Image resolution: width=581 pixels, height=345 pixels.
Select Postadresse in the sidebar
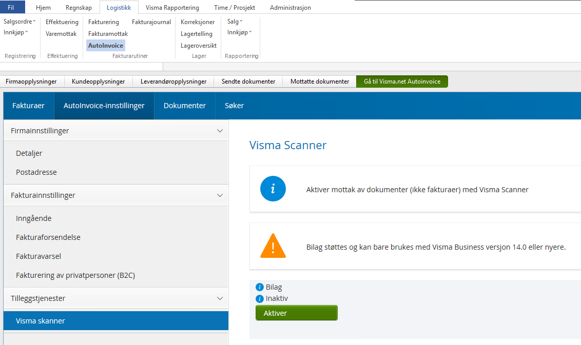pyautogui.click(x=36, y=172)
